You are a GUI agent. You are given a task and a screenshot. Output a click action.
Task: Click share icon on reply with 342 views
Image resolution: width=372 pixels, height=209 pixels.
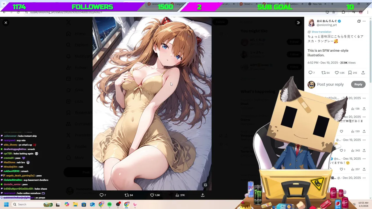click(x=364, y=150)
